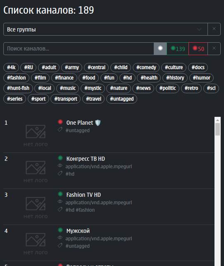Click the tag icon beside #hd #fashion

pos(60,209)
